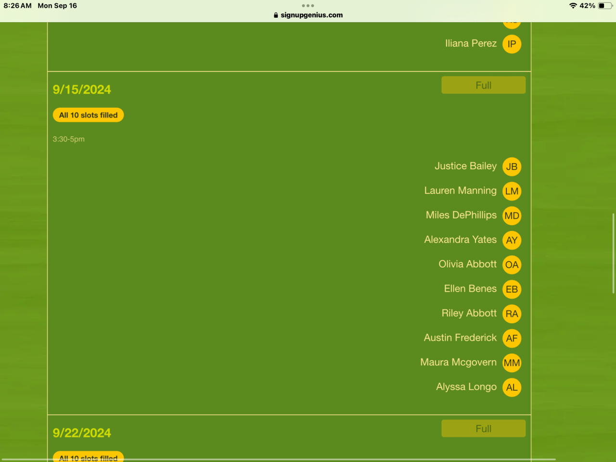Click Iliana Perez's IP avatar badge

click(x=512, y=44)
